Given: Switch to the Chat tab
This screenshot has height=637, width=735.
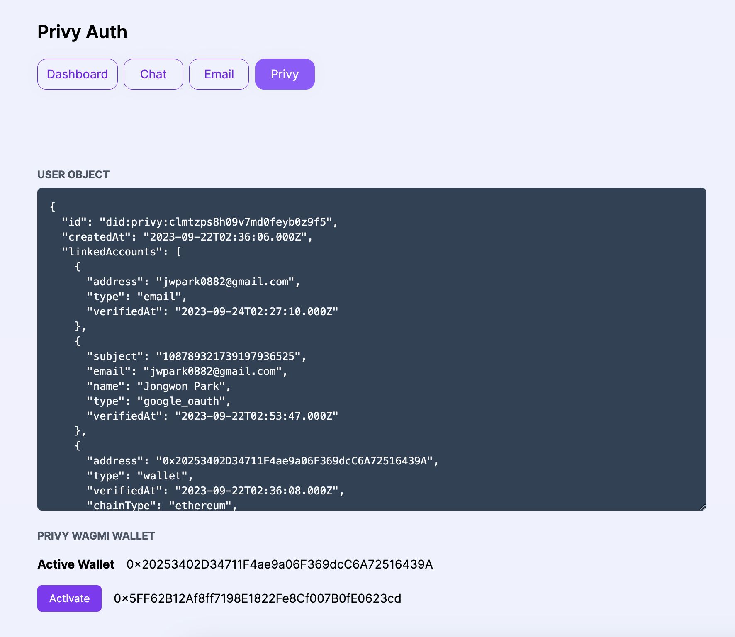Looking at the screenshot, I should pos(153,74).
